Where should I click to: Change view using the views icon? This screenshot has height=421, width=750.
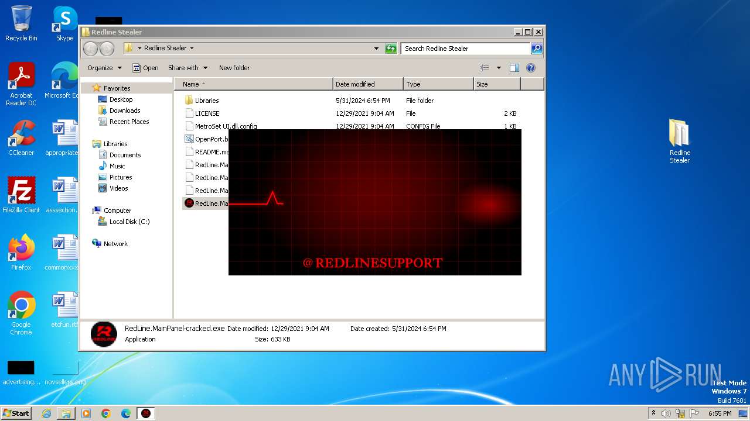(x=484, y=68)
